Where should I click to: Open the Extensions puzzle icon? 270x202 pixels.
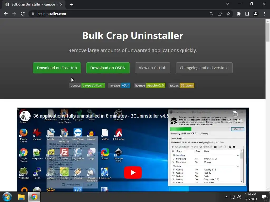239,14
